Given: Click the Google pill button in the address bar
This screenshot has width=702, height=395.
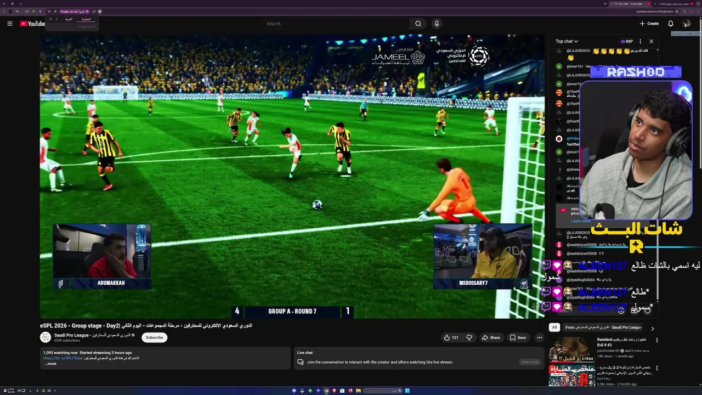Looking at the screenshot, I should [x=75, y=11].
